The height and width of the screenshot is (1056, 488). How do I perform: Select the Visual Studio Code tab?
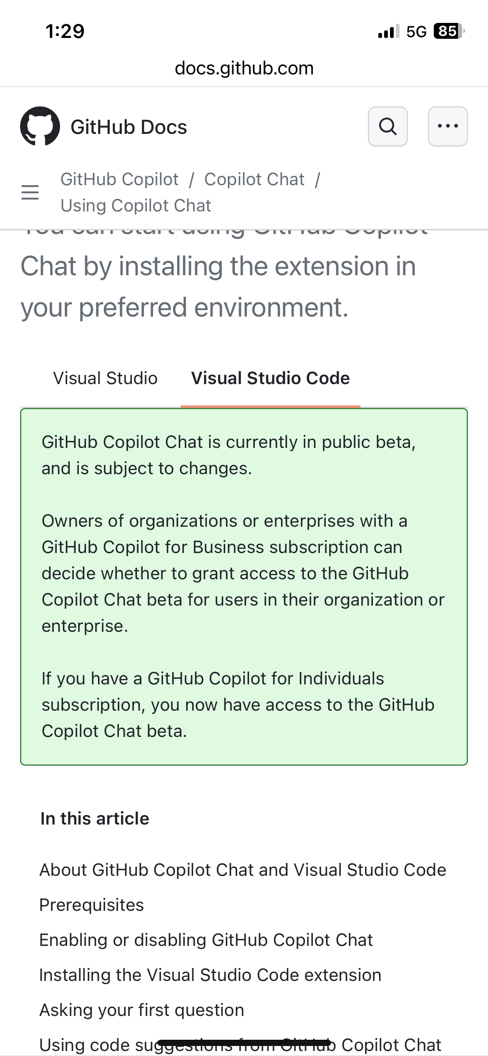point(270,378)
